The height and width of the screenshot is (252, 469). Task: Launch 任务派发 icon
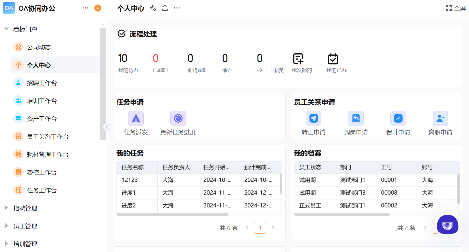pyautogui.click(x=136, y=118)
